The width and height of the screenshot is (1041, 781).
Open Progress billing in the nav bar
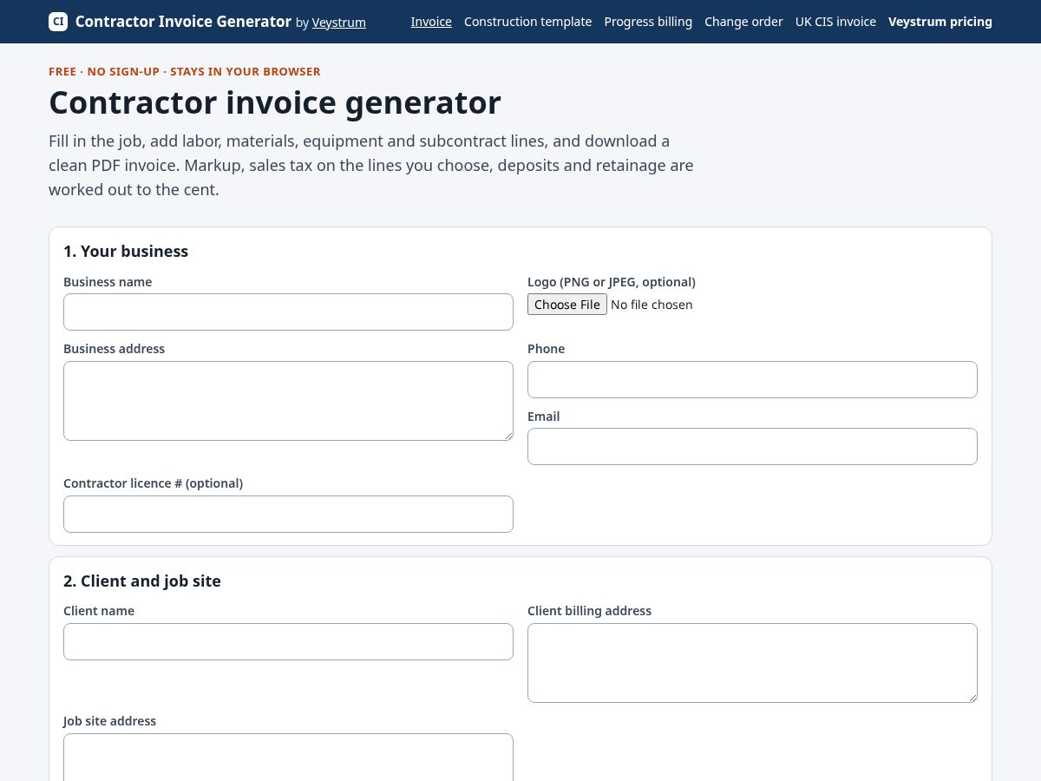648,22
